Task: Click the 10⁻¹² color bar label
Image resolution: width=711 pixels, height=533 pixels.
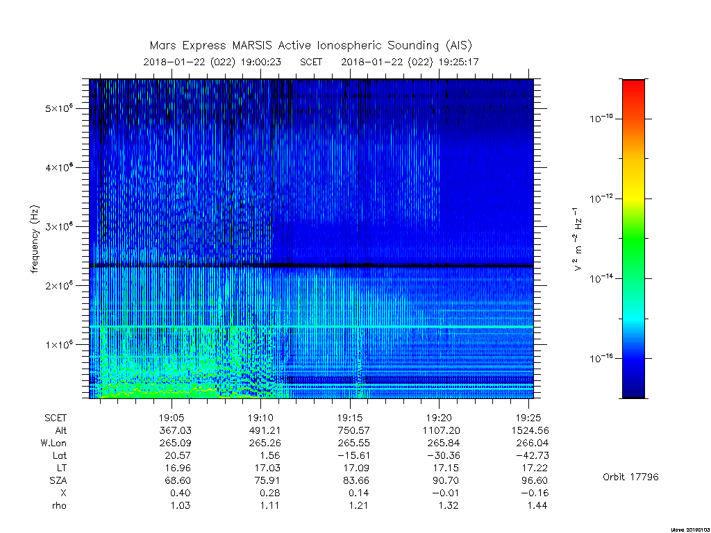Action: [x=601, y=198]
